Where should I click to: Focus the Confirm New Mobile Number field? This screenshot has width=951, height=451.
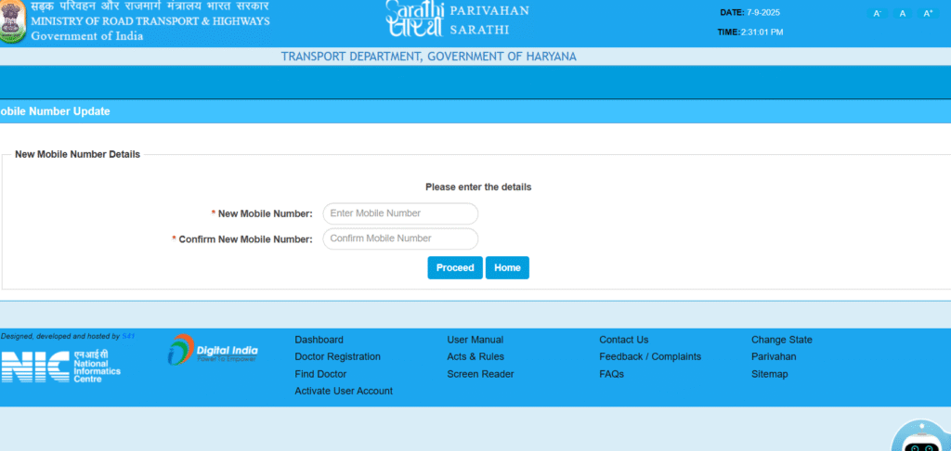tap(400, 238)
